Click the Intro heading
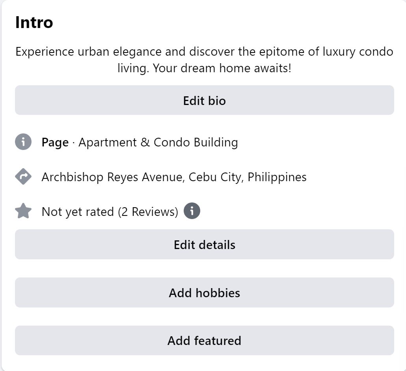The width and height of the screenshot is (406, 371). [x=34, y=22]
